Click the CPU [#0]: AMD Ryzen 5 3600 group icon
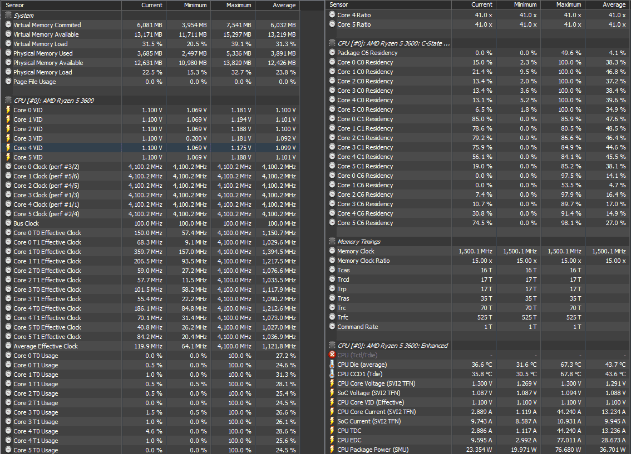Image resolution: width=631 pixels, height=454 pixels. 8,100
